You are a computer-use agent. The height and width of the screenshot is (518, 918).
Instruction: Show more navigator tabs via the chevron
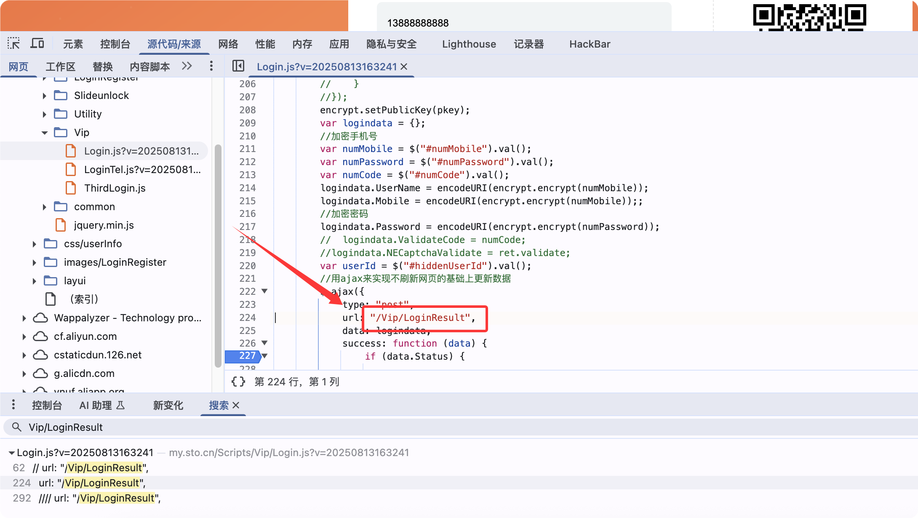coord(187,66)
